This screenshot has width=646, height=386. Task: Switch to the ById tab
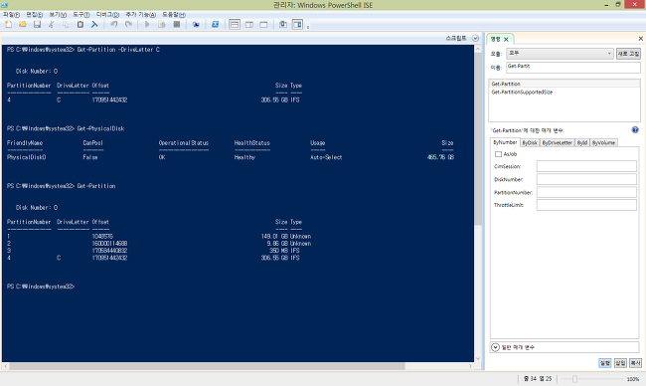tap(582, 142)
